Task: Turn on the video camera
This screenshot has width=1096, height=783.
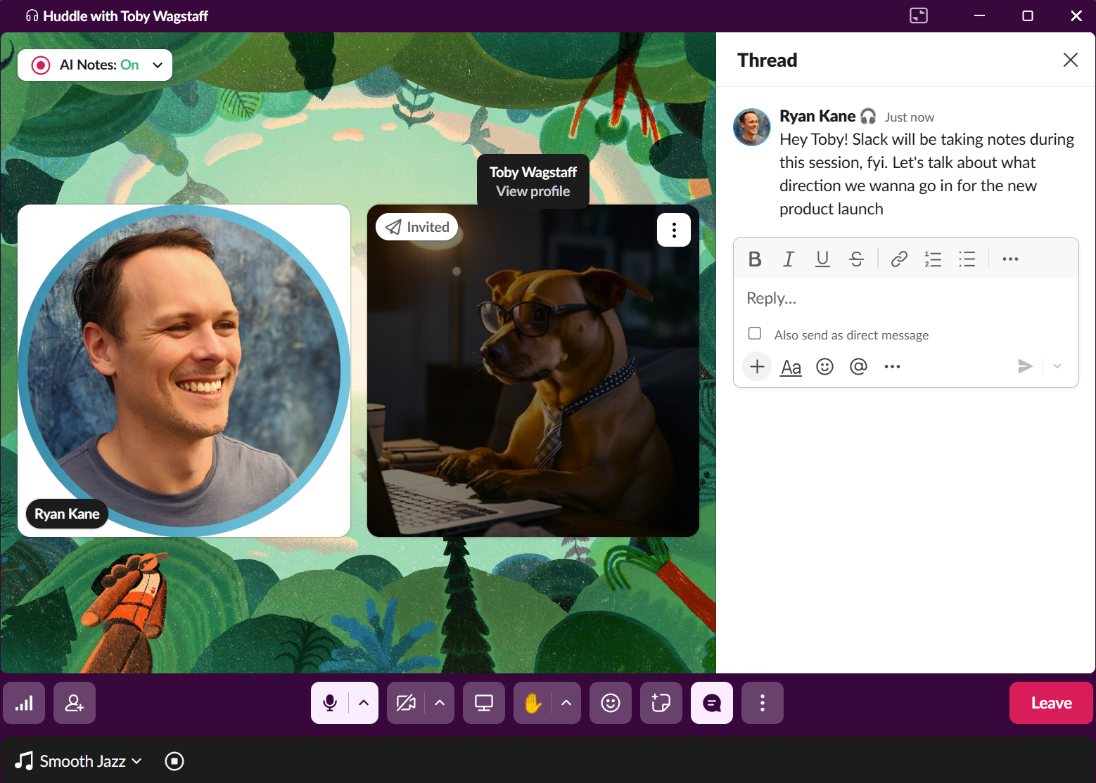Action: tap(406, 703)
